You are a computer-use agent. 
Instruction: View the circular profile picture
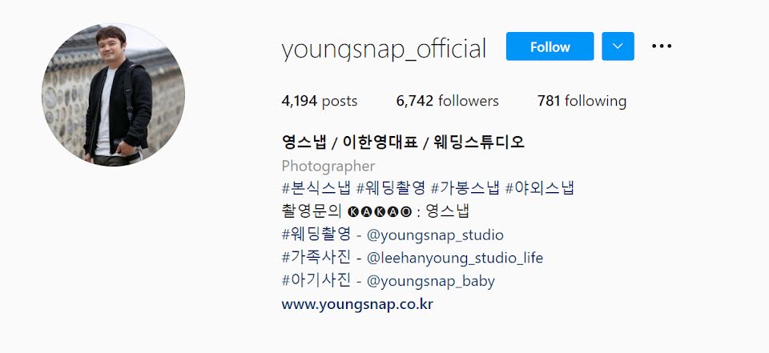113,94
